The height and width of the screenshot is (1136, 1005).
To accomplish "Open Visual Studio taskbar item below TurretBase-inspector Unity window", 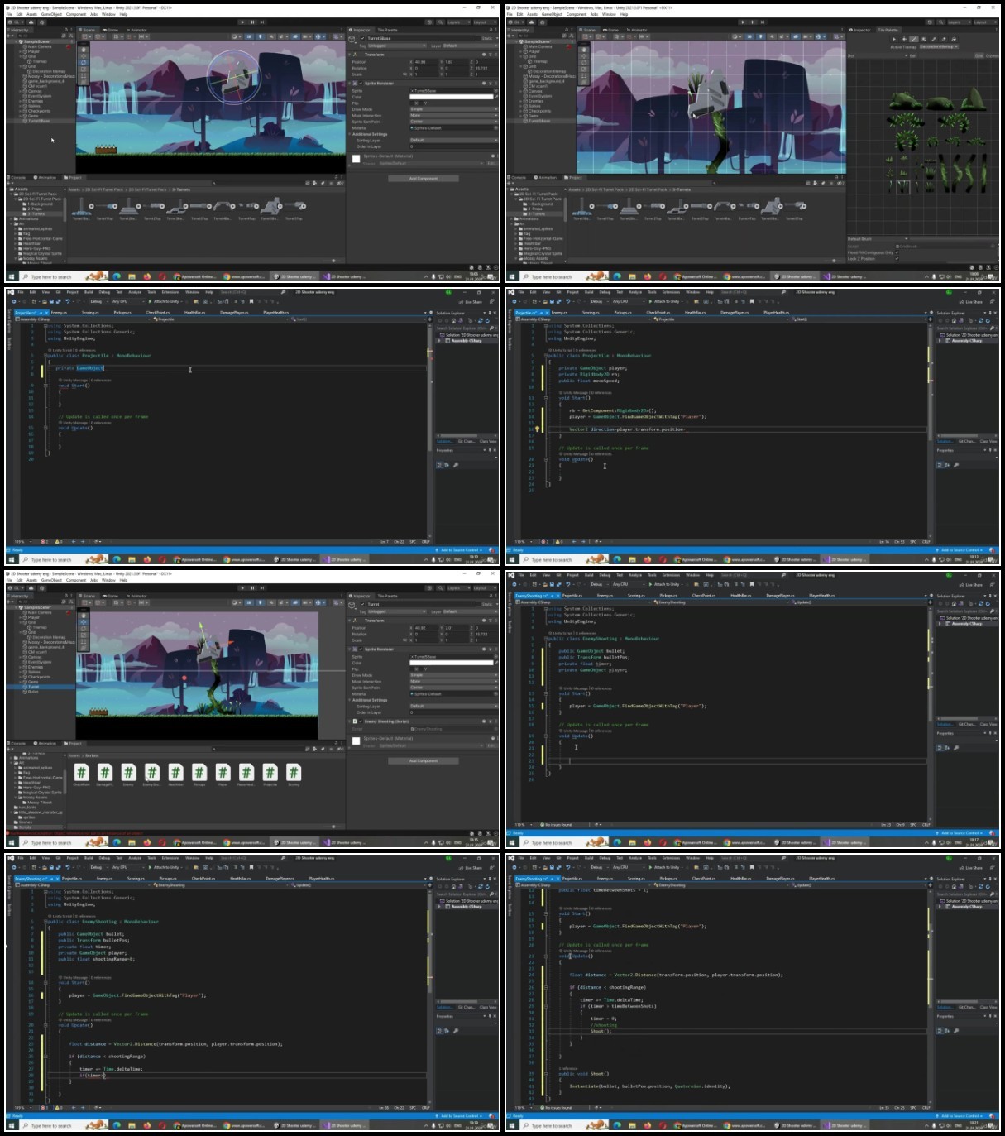I will coord(345,276).
